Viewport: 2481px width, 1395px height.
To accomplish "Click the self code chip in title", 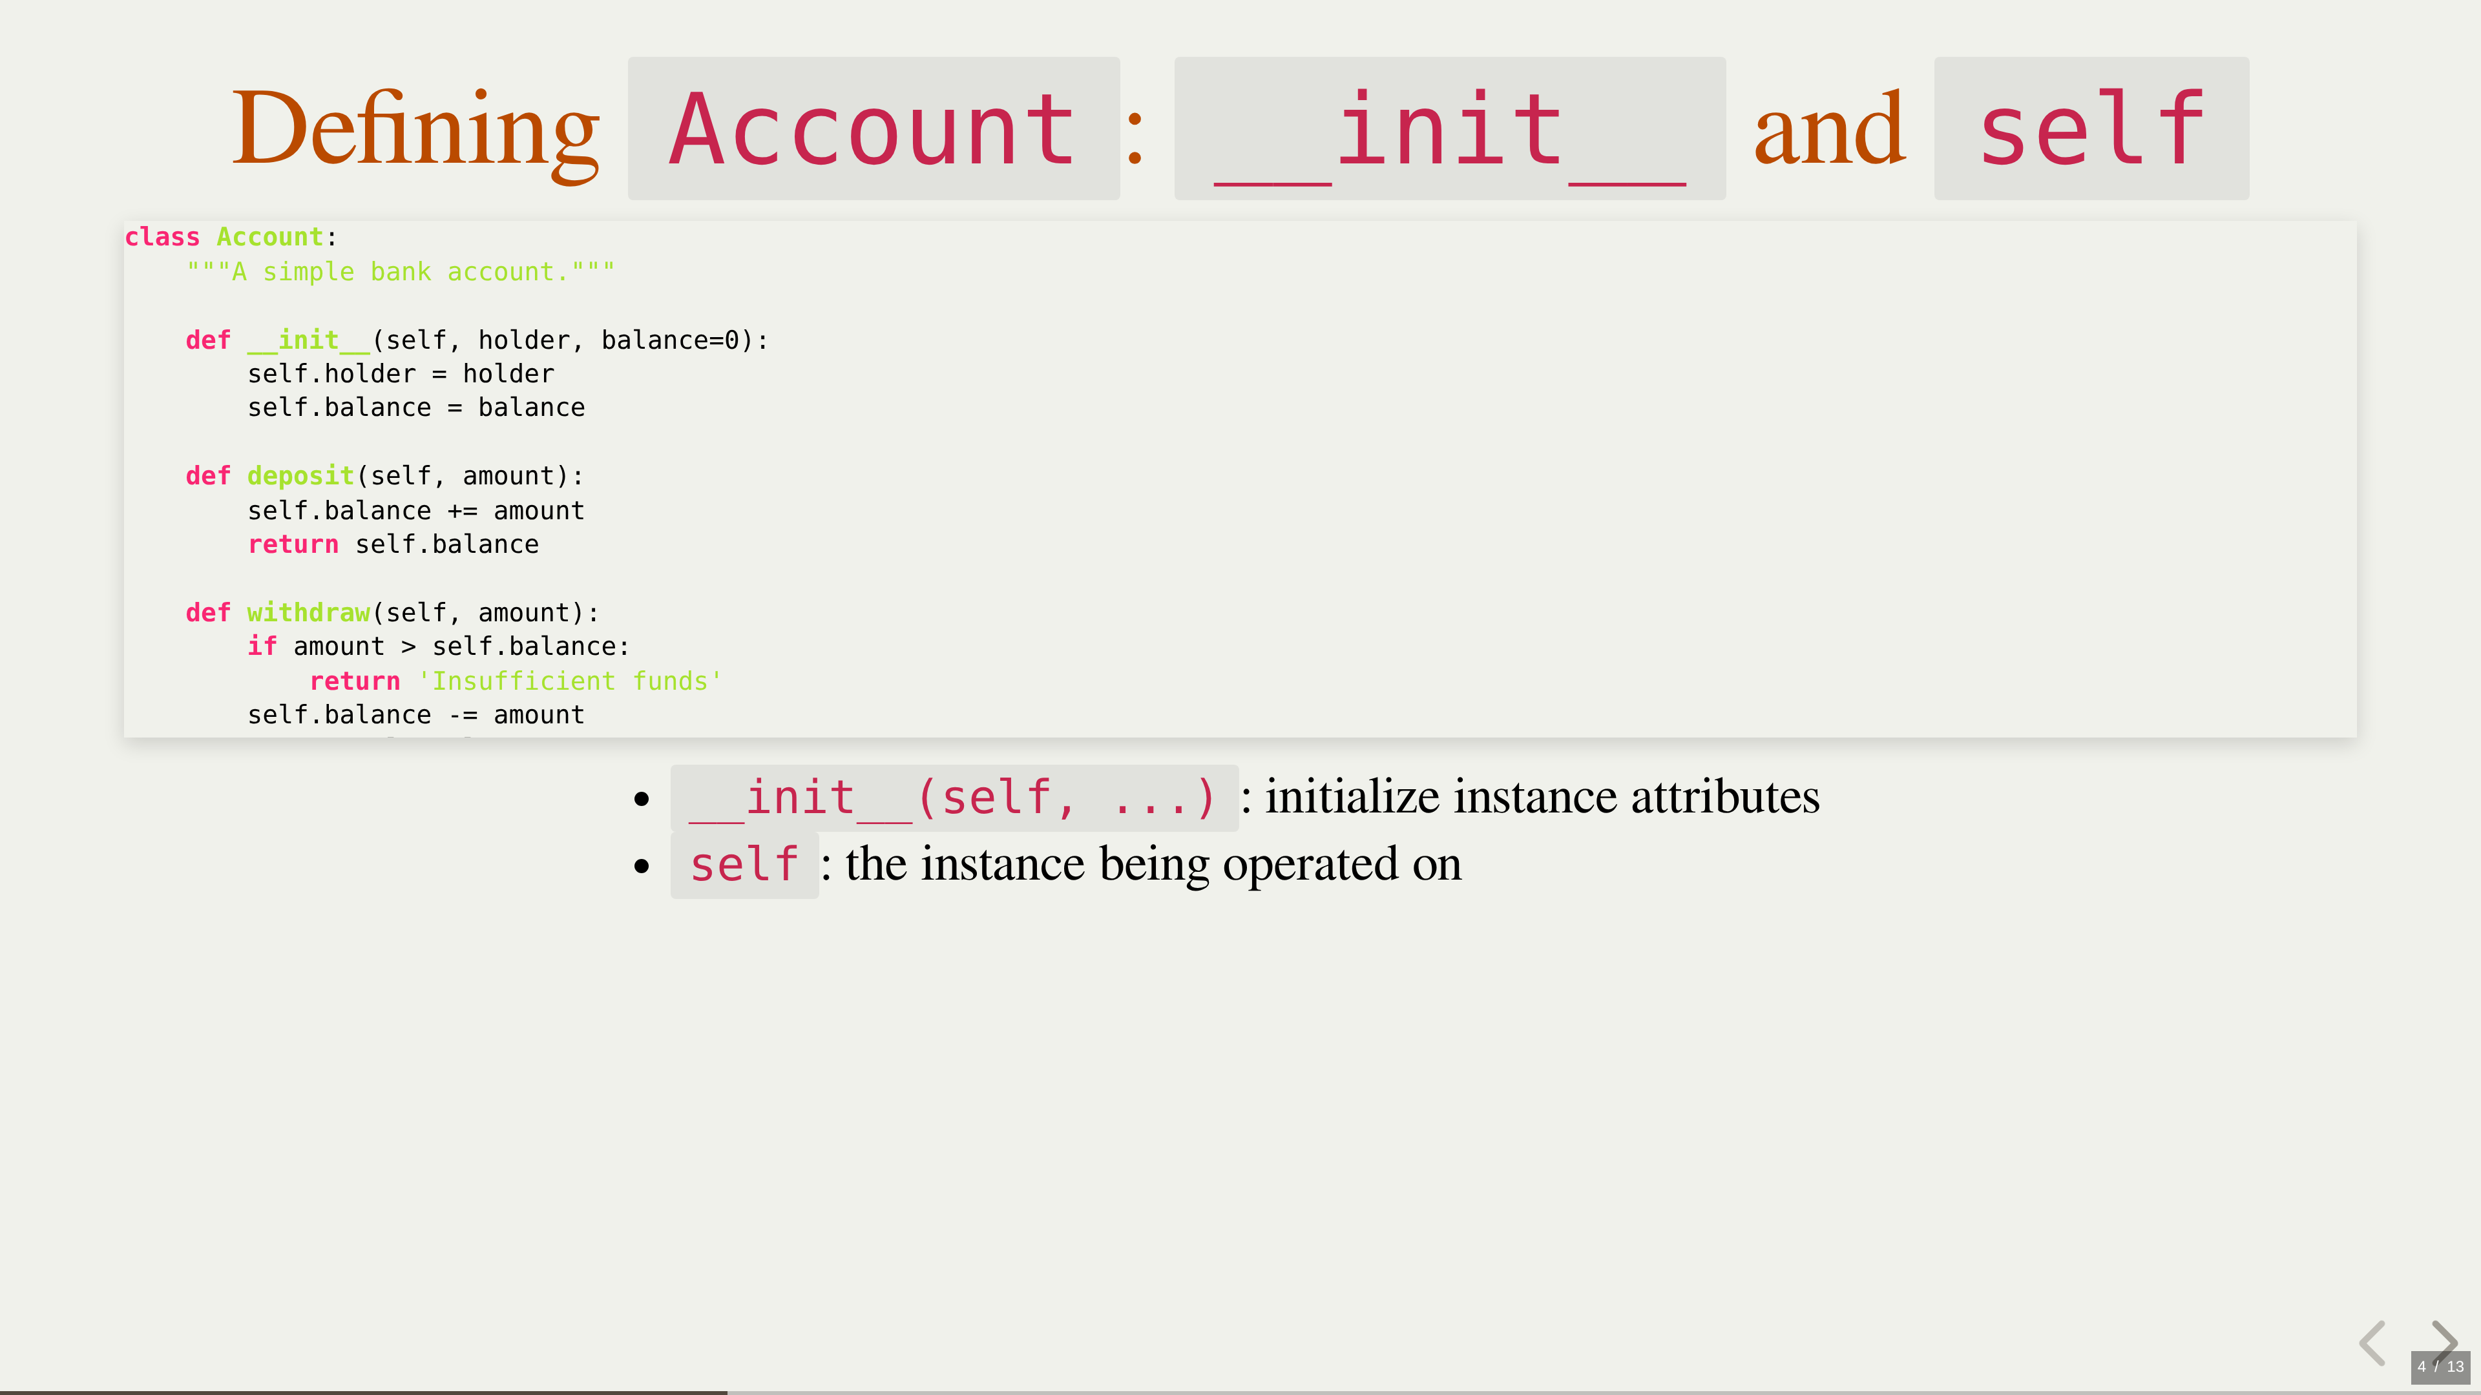I will (x=2090, y=129).
